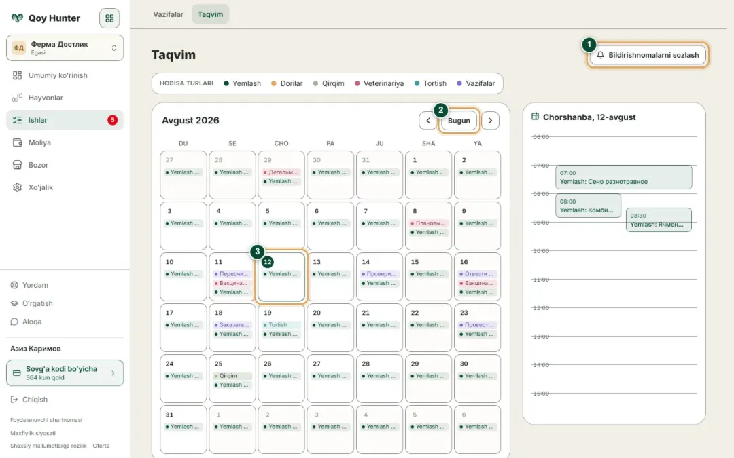734x458 pixels.
Task: Click the Bugun today button
Action: point(459,121)
